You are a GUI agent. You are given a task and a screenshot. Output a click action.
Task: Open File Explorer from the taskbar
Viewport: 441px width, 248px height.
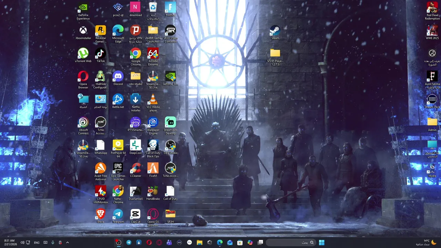pos(199,242)
